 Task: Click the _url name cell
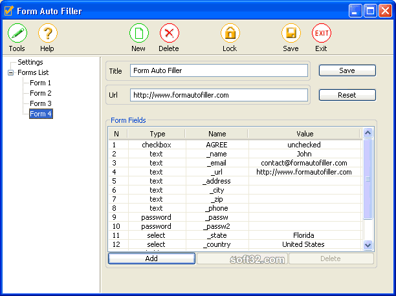tap(217, 172)
